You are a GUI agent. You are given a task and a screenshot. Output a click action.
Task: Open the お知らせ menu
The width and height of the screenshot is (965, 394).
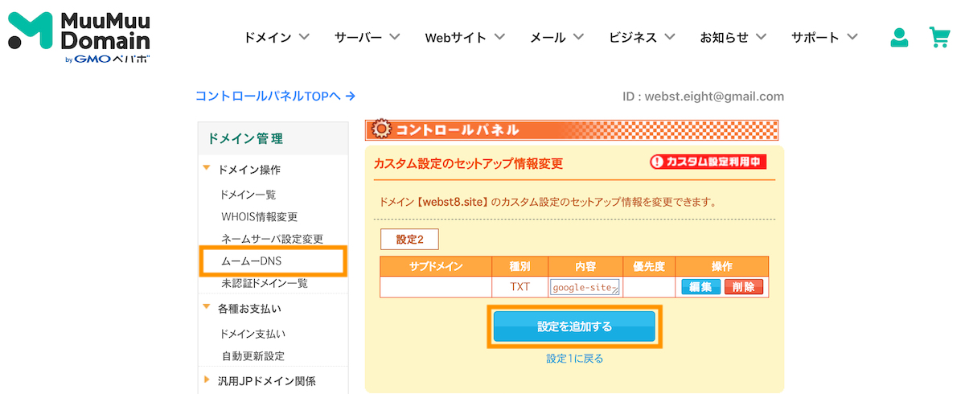[x=733, y=37]
